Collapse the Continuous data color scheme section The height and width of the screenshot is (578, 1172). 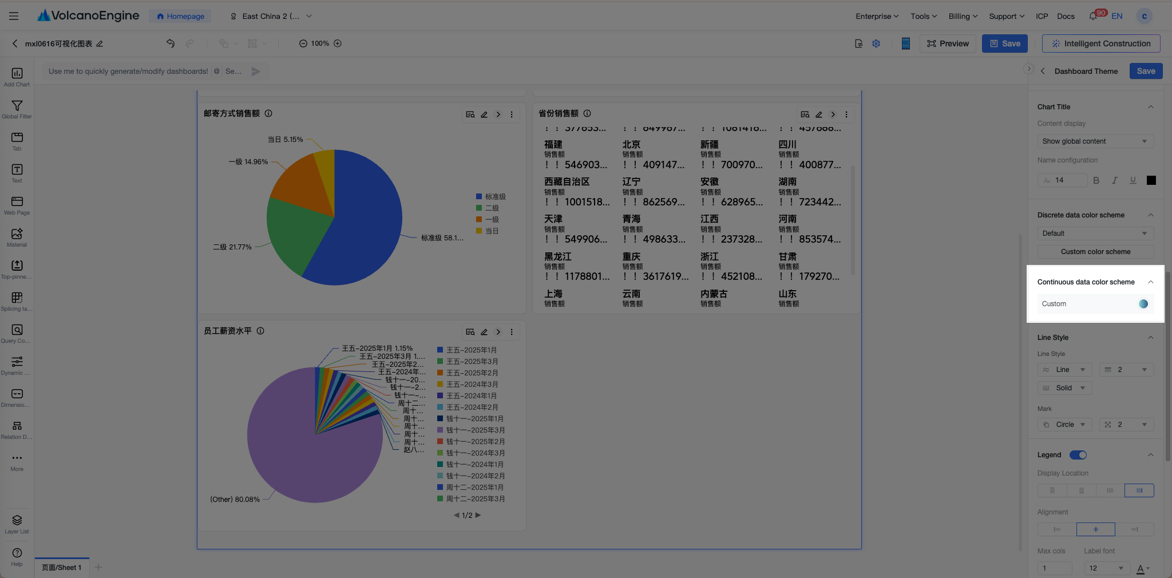[x=1150, y=282]
